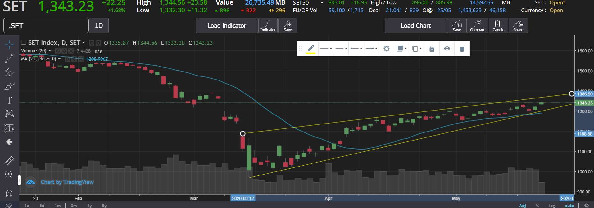
Task: Click the Chart by TradingView link
Action: pyautogui.click(x=67, y=182)
